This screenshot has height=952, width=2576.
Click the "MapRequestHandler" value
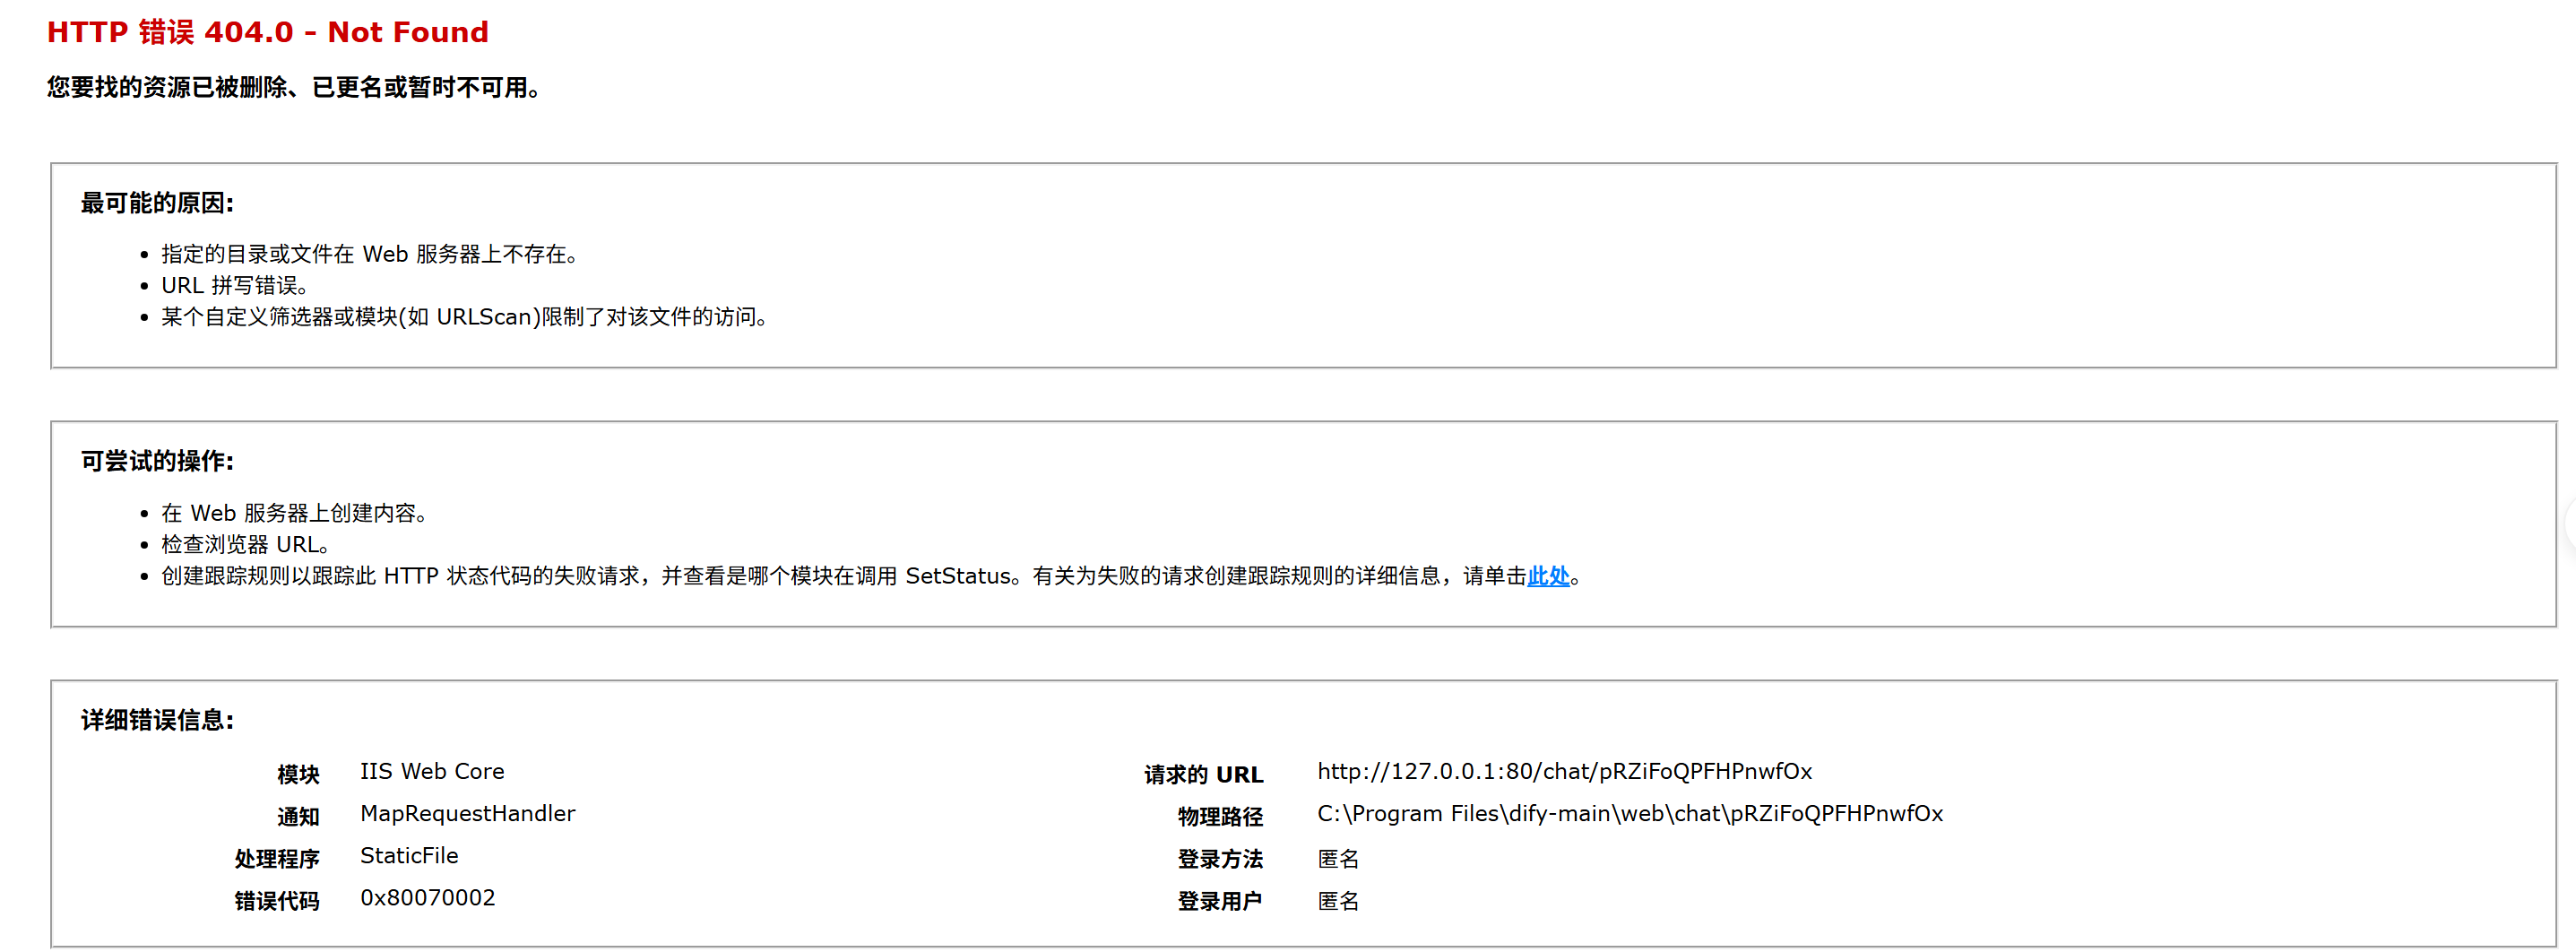pos(467,813)
